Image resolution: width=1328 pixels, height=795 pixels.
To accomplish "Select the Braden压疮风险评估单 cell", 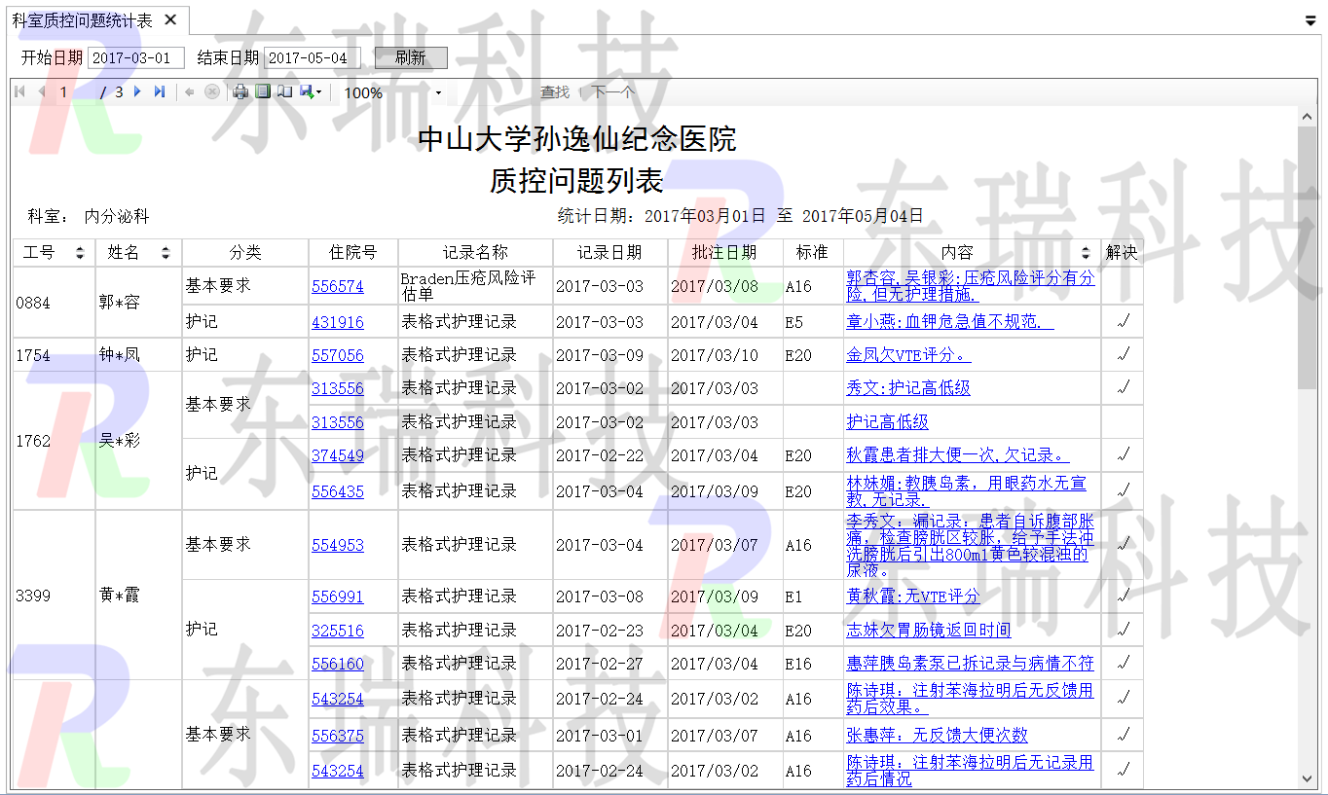I will pyautogui.click(x=475, y=286).
